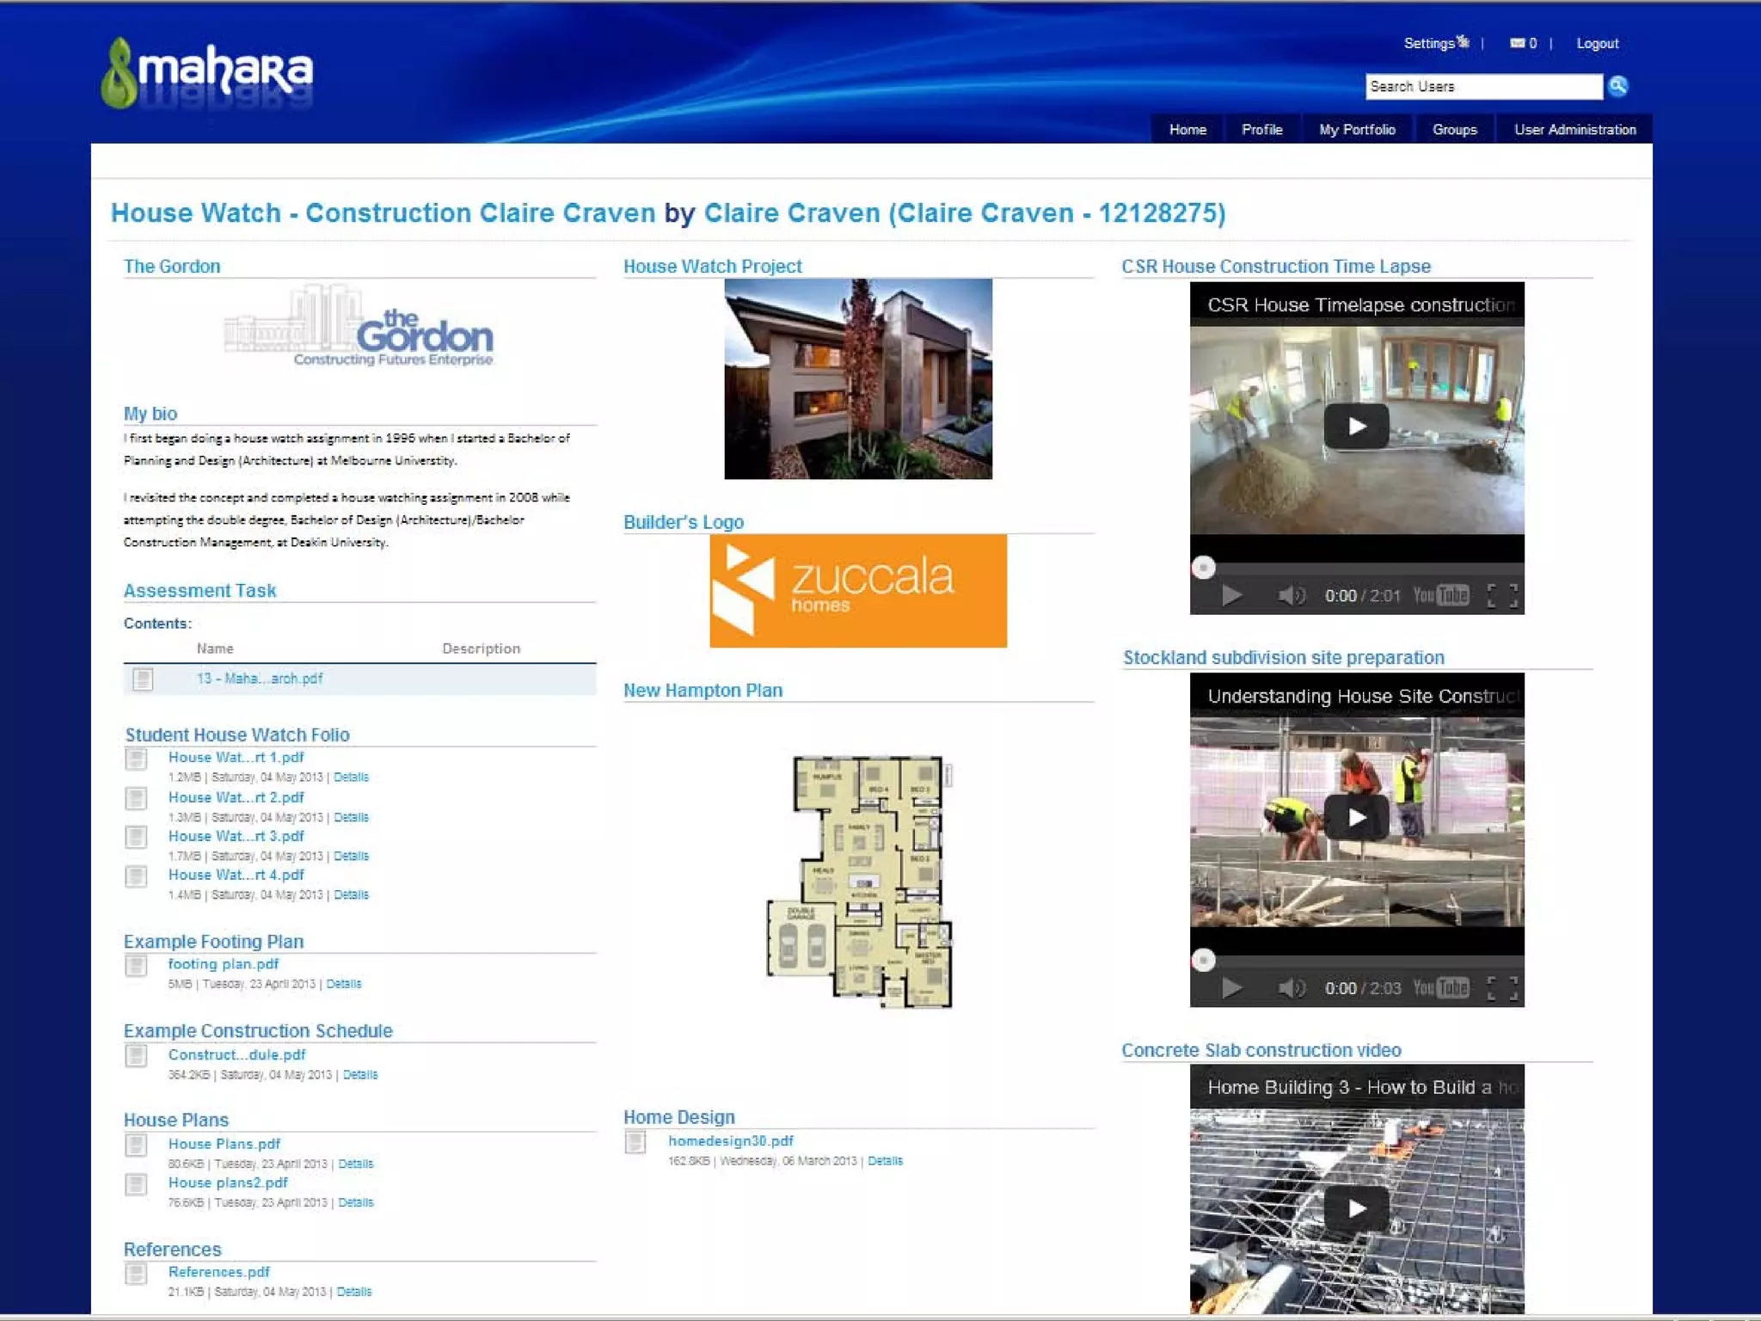1761x1321 pixels.
Task: Open the New Hampton floor plan thumbnail
Action: click(x=859, y=882)
